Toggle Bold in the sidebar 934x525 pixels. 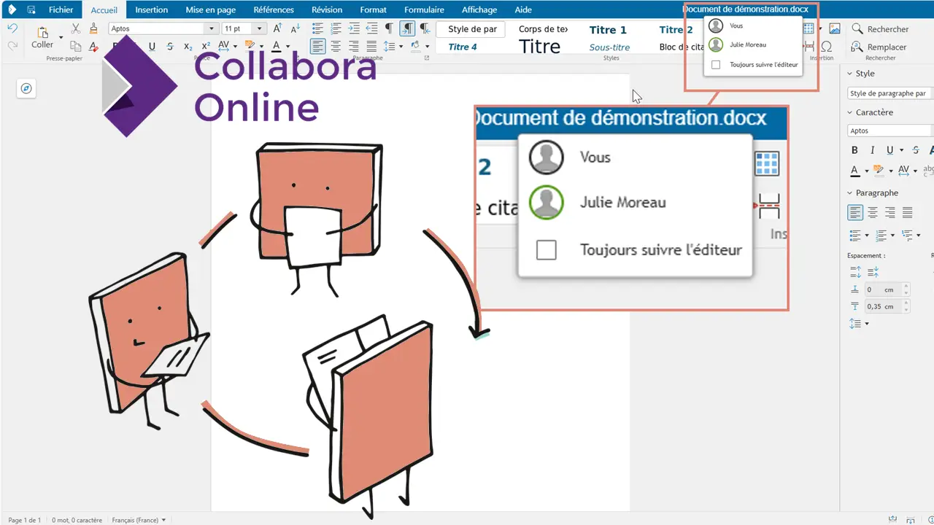pos(855,150)
